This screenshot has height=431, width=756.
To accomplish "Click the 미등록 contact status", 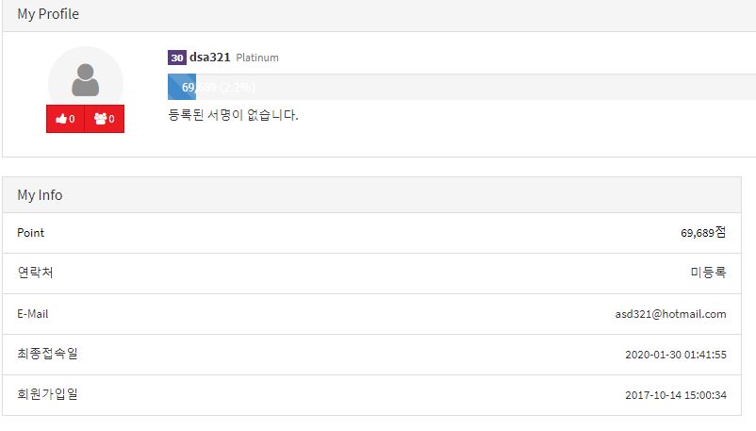I will 708,273.
